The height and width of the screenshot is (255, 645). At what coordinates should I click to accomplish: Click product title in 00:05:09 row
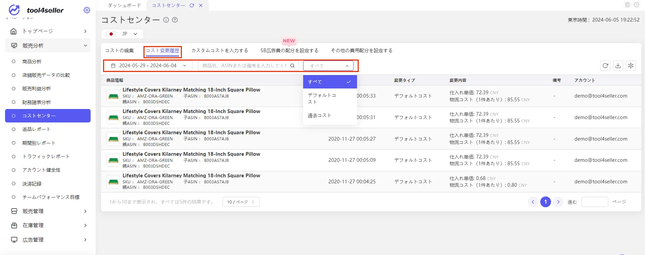(x=191, y=154)
